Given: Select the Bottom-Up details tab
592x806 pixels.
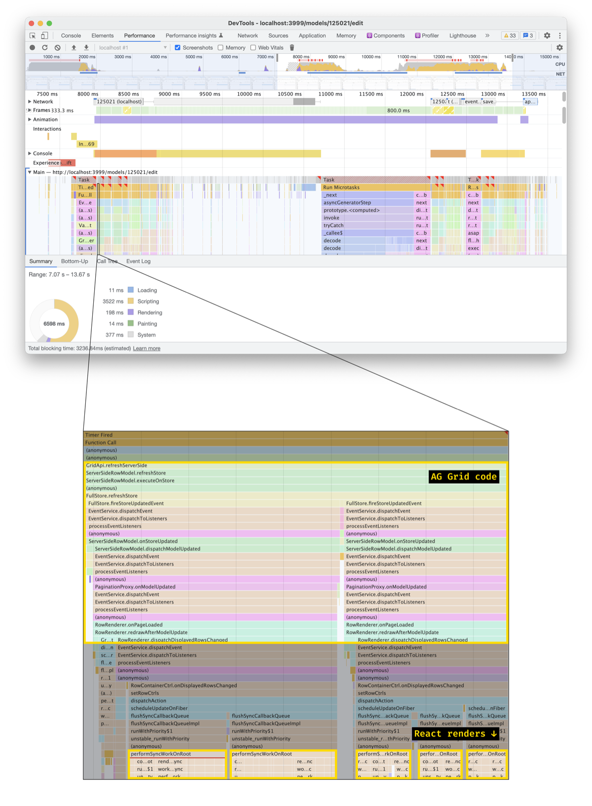Looking at the screenshot, I should 74,261.
